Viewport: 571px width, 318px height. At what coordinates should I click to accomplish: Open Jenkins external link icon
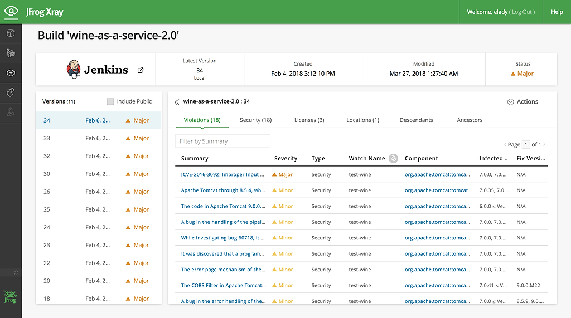141,70
